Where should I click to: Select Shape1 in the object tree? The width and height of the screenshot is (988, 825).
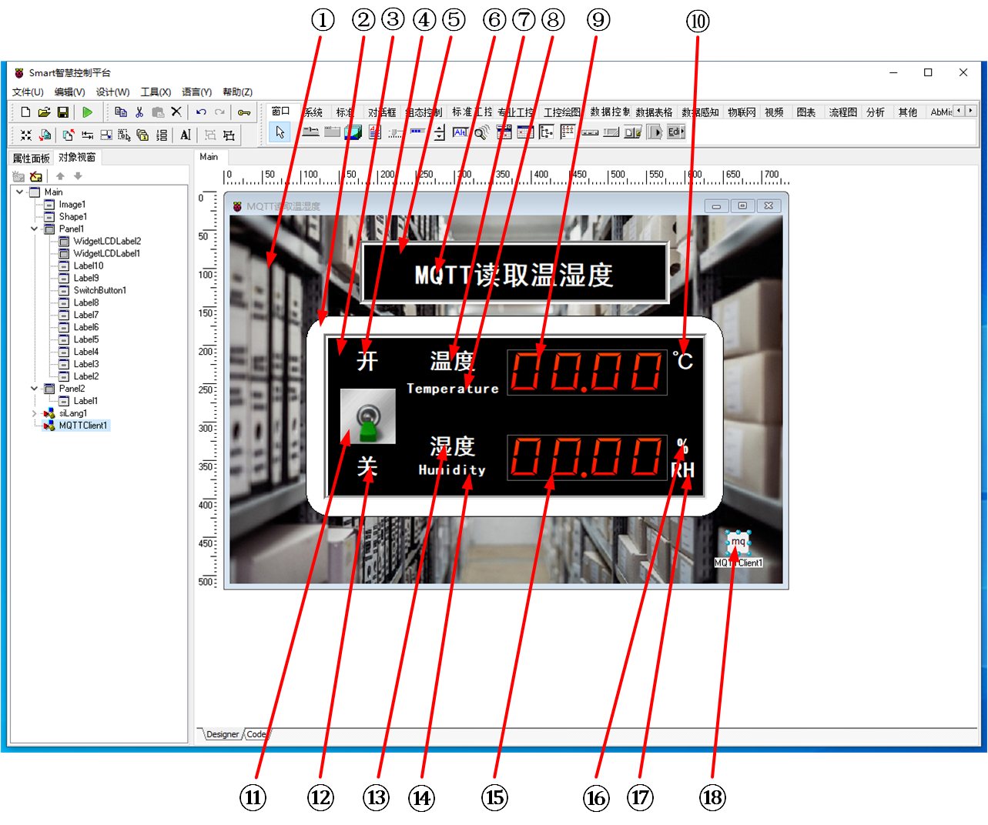pos(73,216)
